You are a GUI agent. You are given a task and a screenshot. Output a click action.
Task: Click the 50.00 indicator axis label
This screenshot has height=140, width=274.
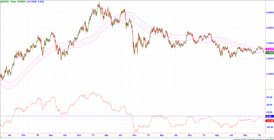tap(269, 97)
